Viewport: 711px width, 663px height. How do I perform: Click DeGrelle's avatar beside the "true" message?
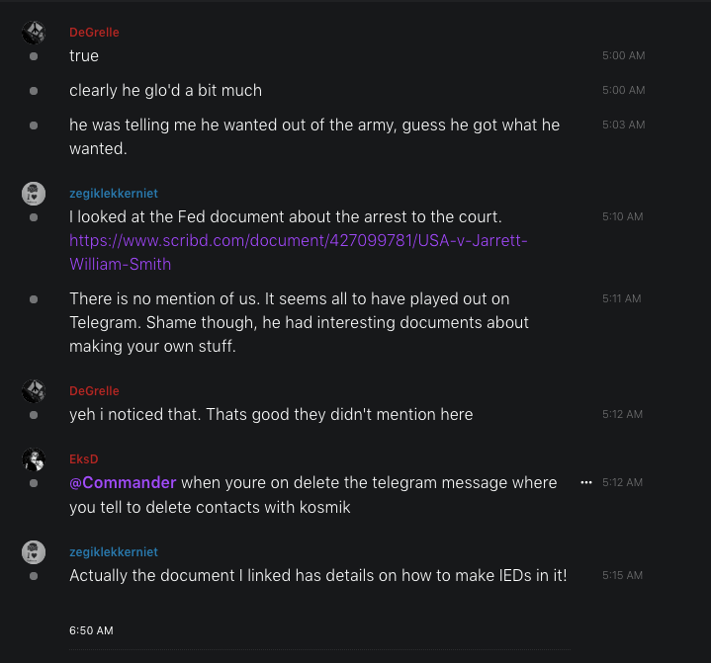tap(34, 34)
